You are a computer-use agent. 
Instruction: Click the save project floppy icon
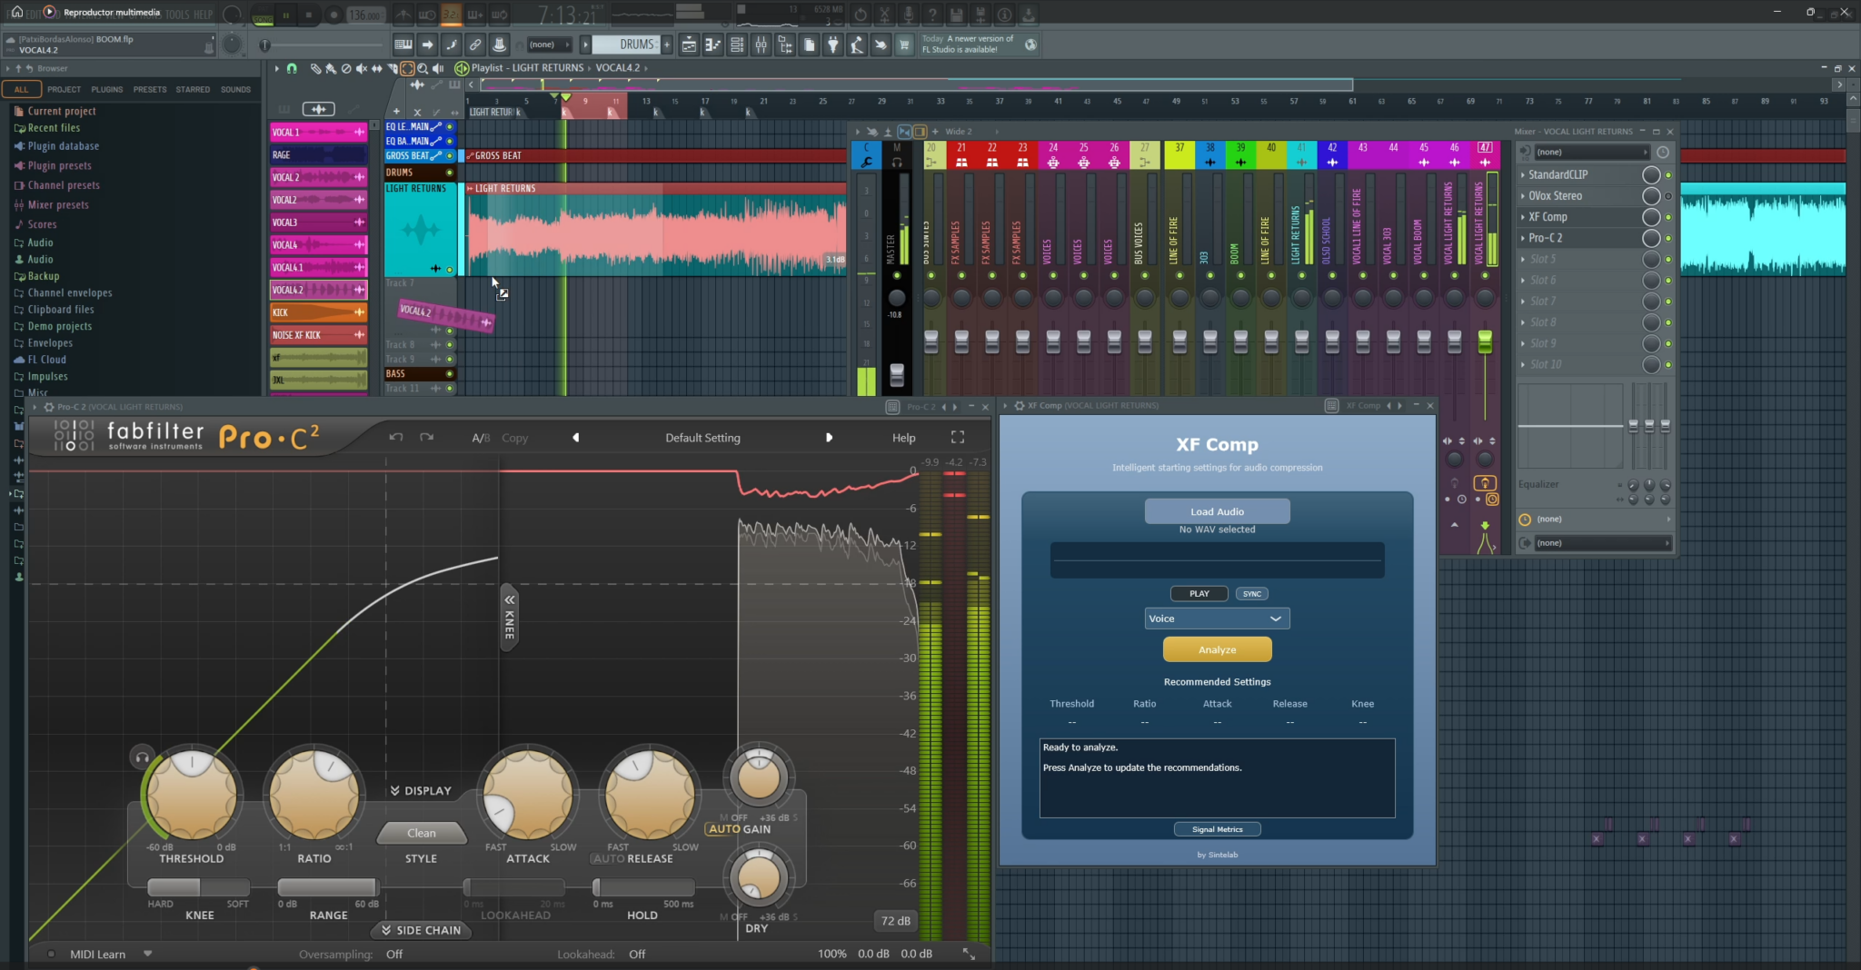pyautogui.click(x=957, y=15)
